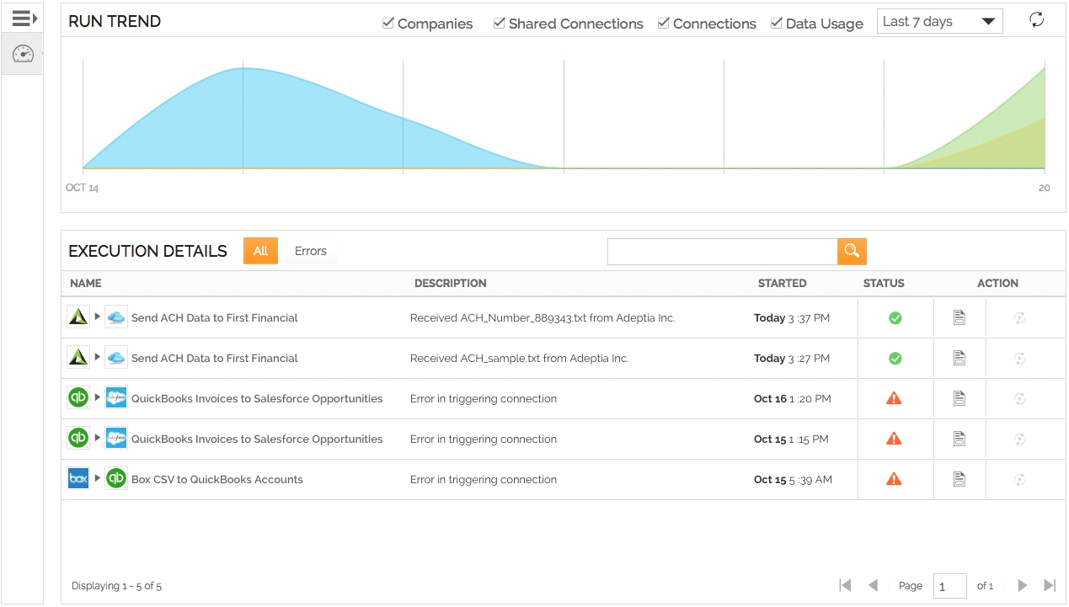Toggle the Shared Connections checkbox
Image resolution: width=1069 pixels, height=607 pixels.
pos(500,23)
